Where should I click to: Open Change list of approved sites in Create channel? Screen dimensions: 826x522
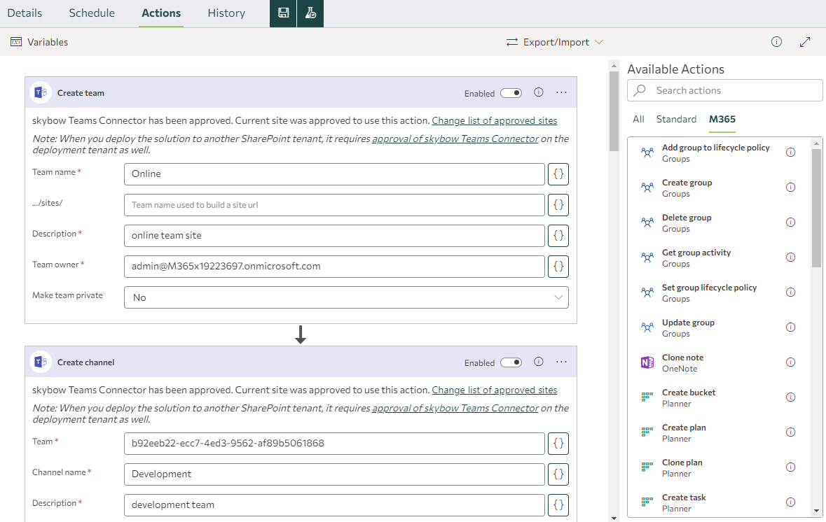(x=495, y=390)
